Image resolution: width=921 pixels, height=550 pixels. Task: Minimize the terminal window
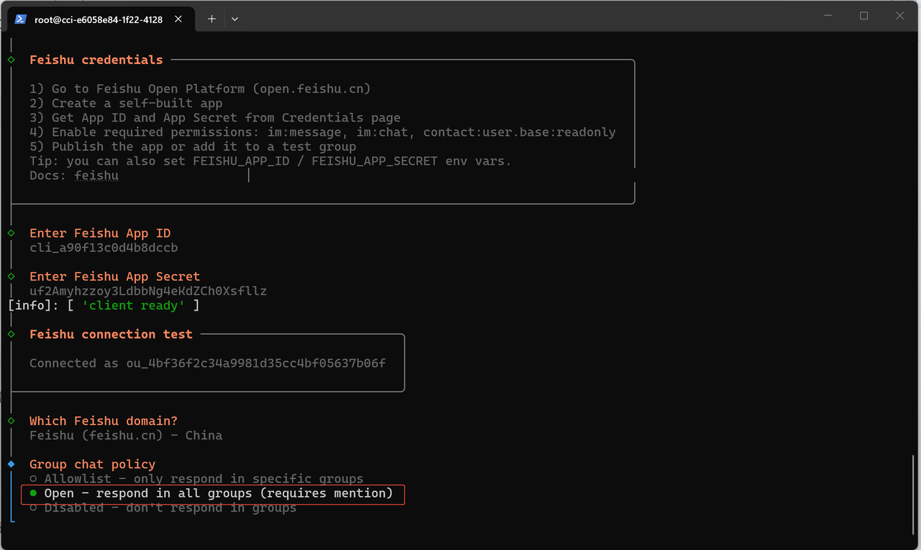(829, 16)
